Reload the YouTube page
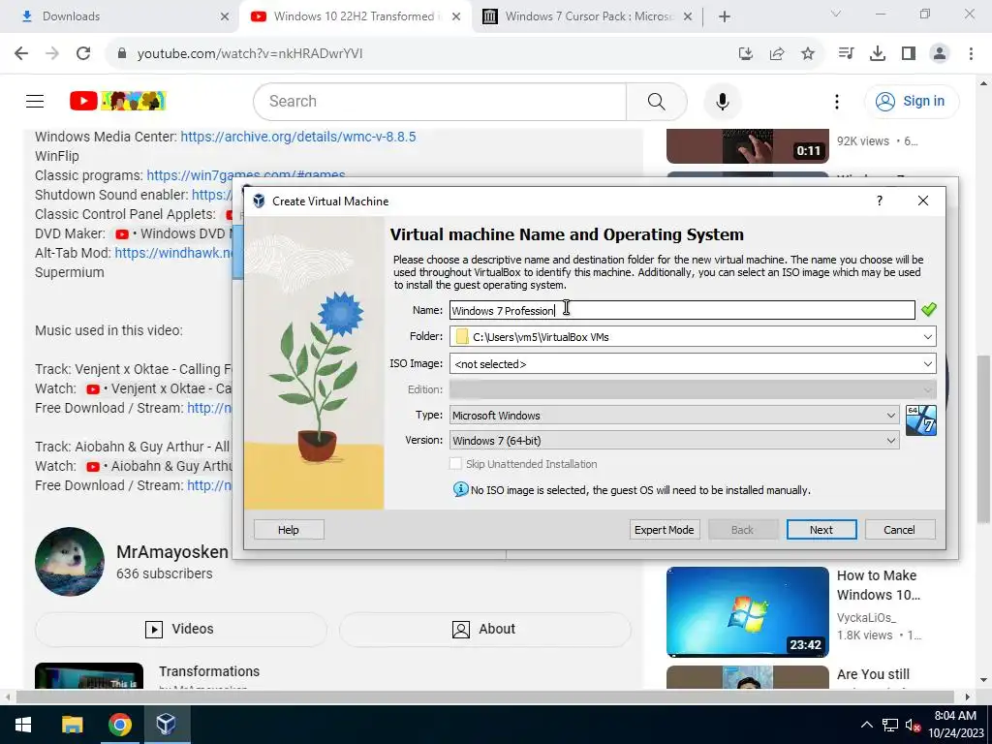The height and width of the screenshot is (744, 992). (x=83, y=54)
